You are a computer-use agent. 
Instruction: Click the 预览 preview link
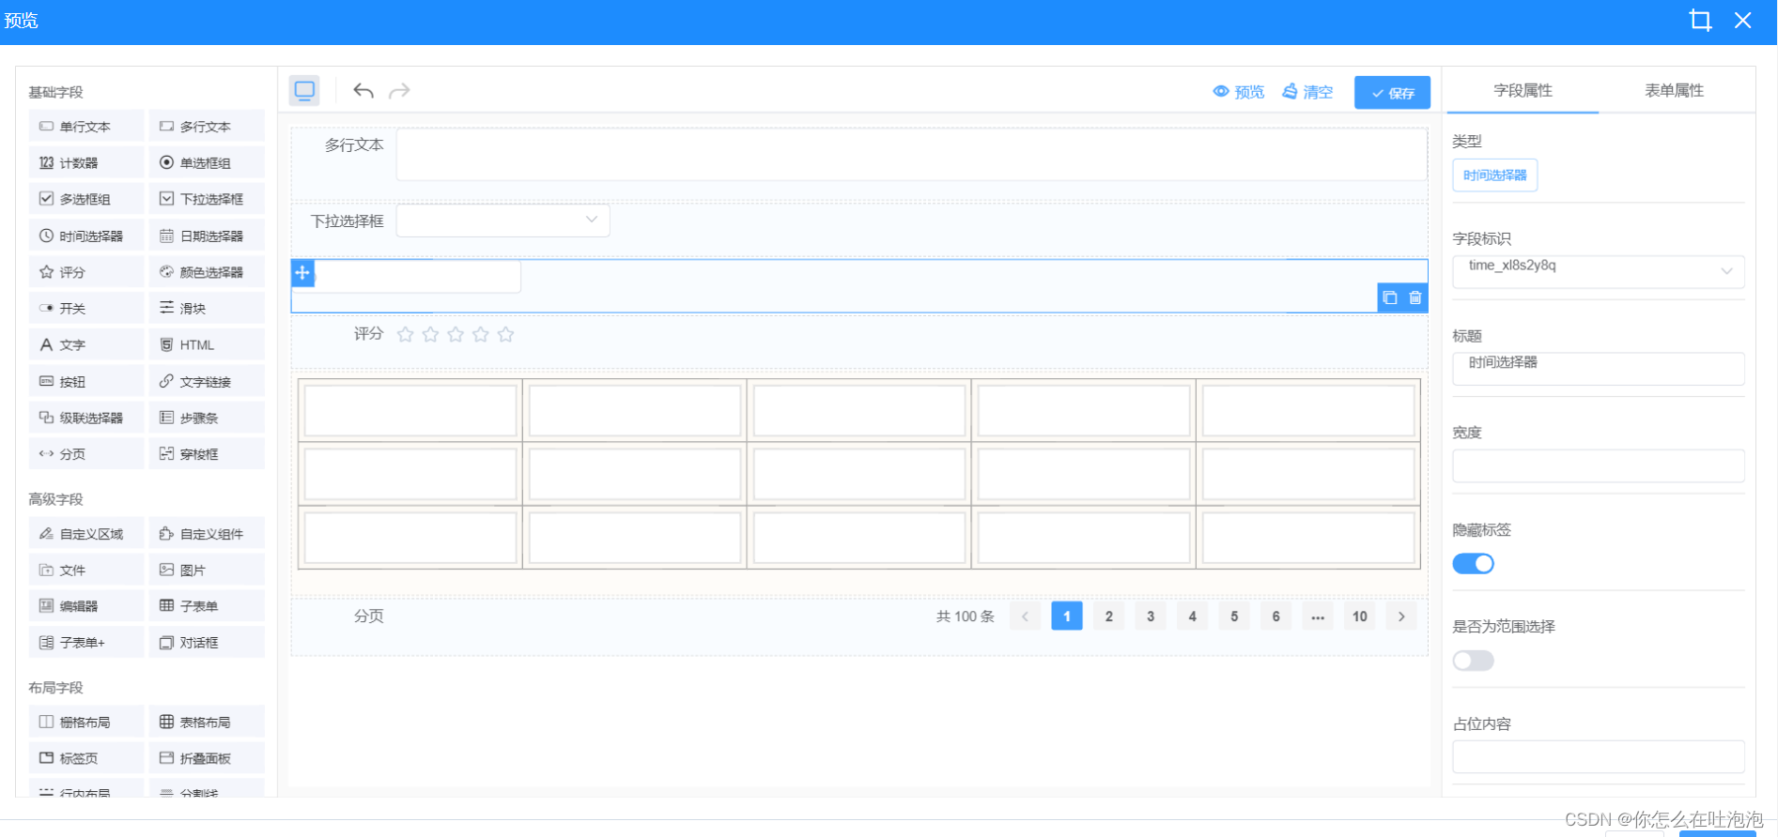pos(1239,92)
